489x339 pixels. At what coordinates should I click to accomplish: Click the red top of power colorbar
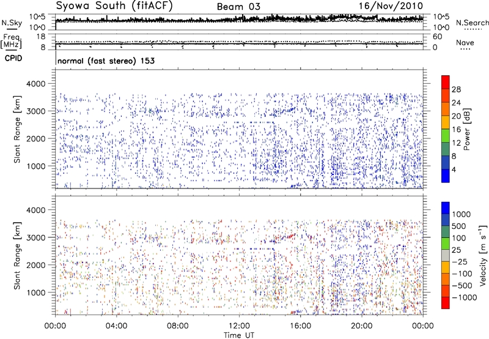pos(446,82)
